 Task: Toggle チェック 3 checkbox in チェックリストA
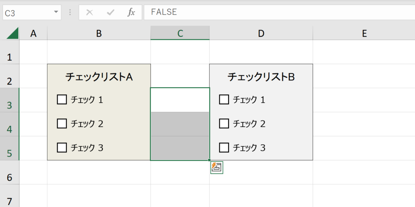point(62,148)
